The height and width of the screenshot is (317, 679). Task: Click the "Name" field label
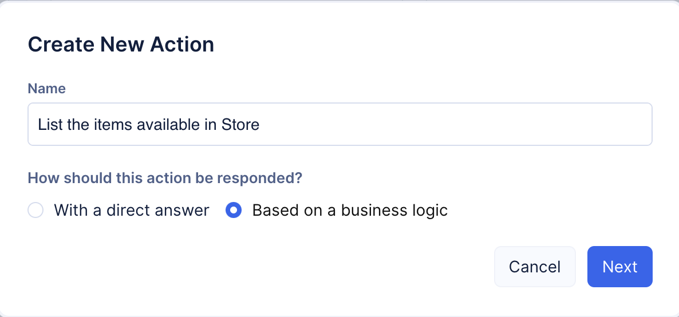(47, 89)
